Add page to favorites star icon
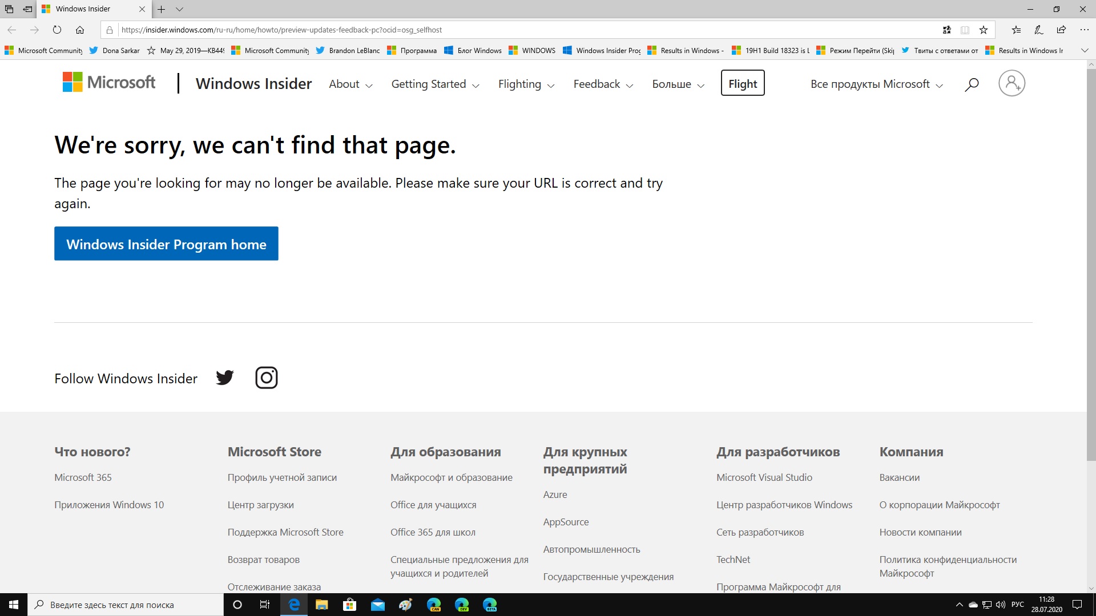This screenshot has width=1096, height=616. tap(984, 30)
